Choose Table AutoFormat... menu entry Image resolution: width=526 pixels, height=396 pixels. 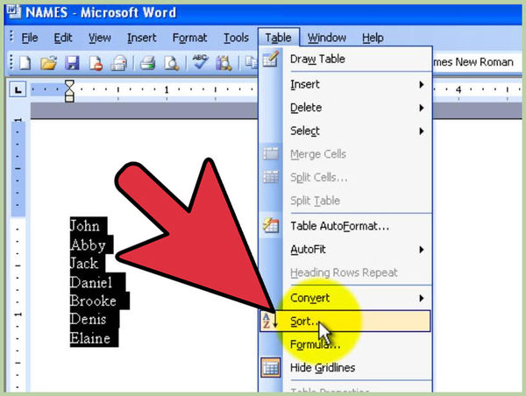point(345,226)
